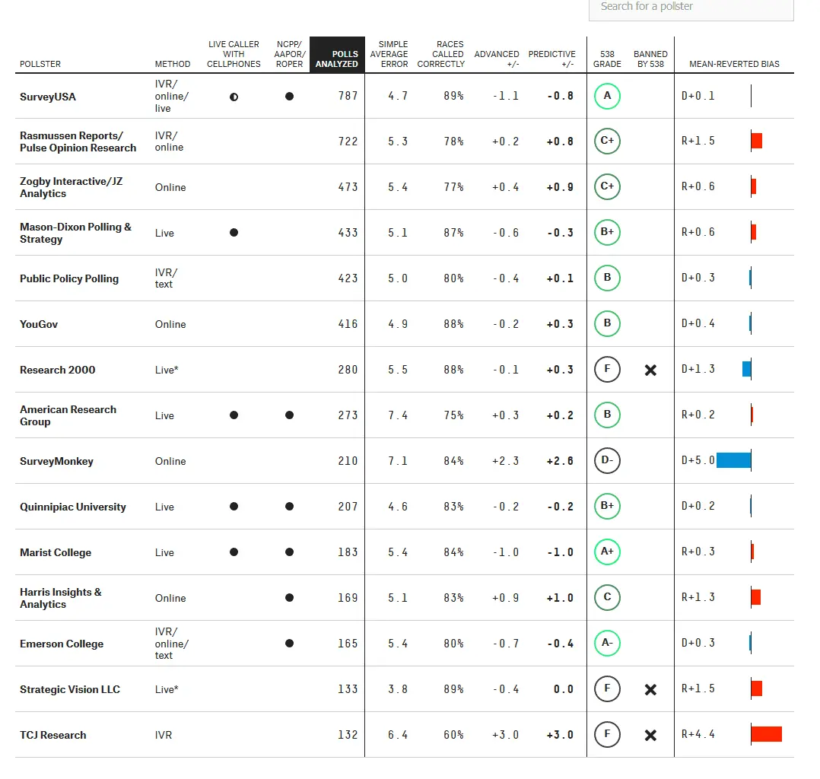Click YouGov's B grade badge
The image size is (820, 779).
tap(607, 323)
